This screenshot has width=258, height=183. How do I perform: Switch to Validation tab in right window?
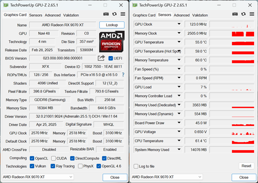click(x=200, y=15)
